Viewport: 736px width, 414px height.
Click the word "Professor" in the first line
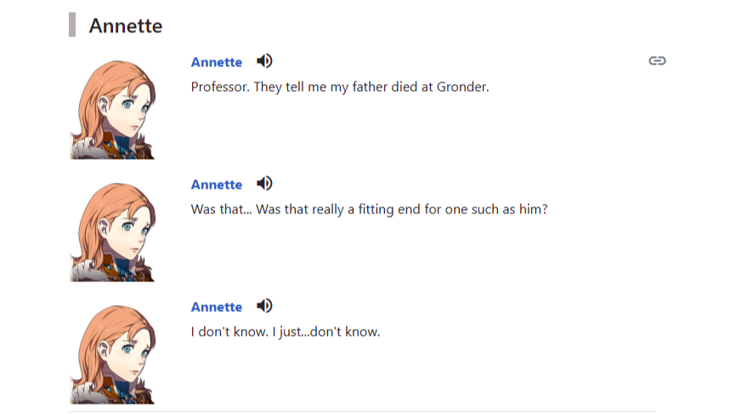click(x=219, y=87)
